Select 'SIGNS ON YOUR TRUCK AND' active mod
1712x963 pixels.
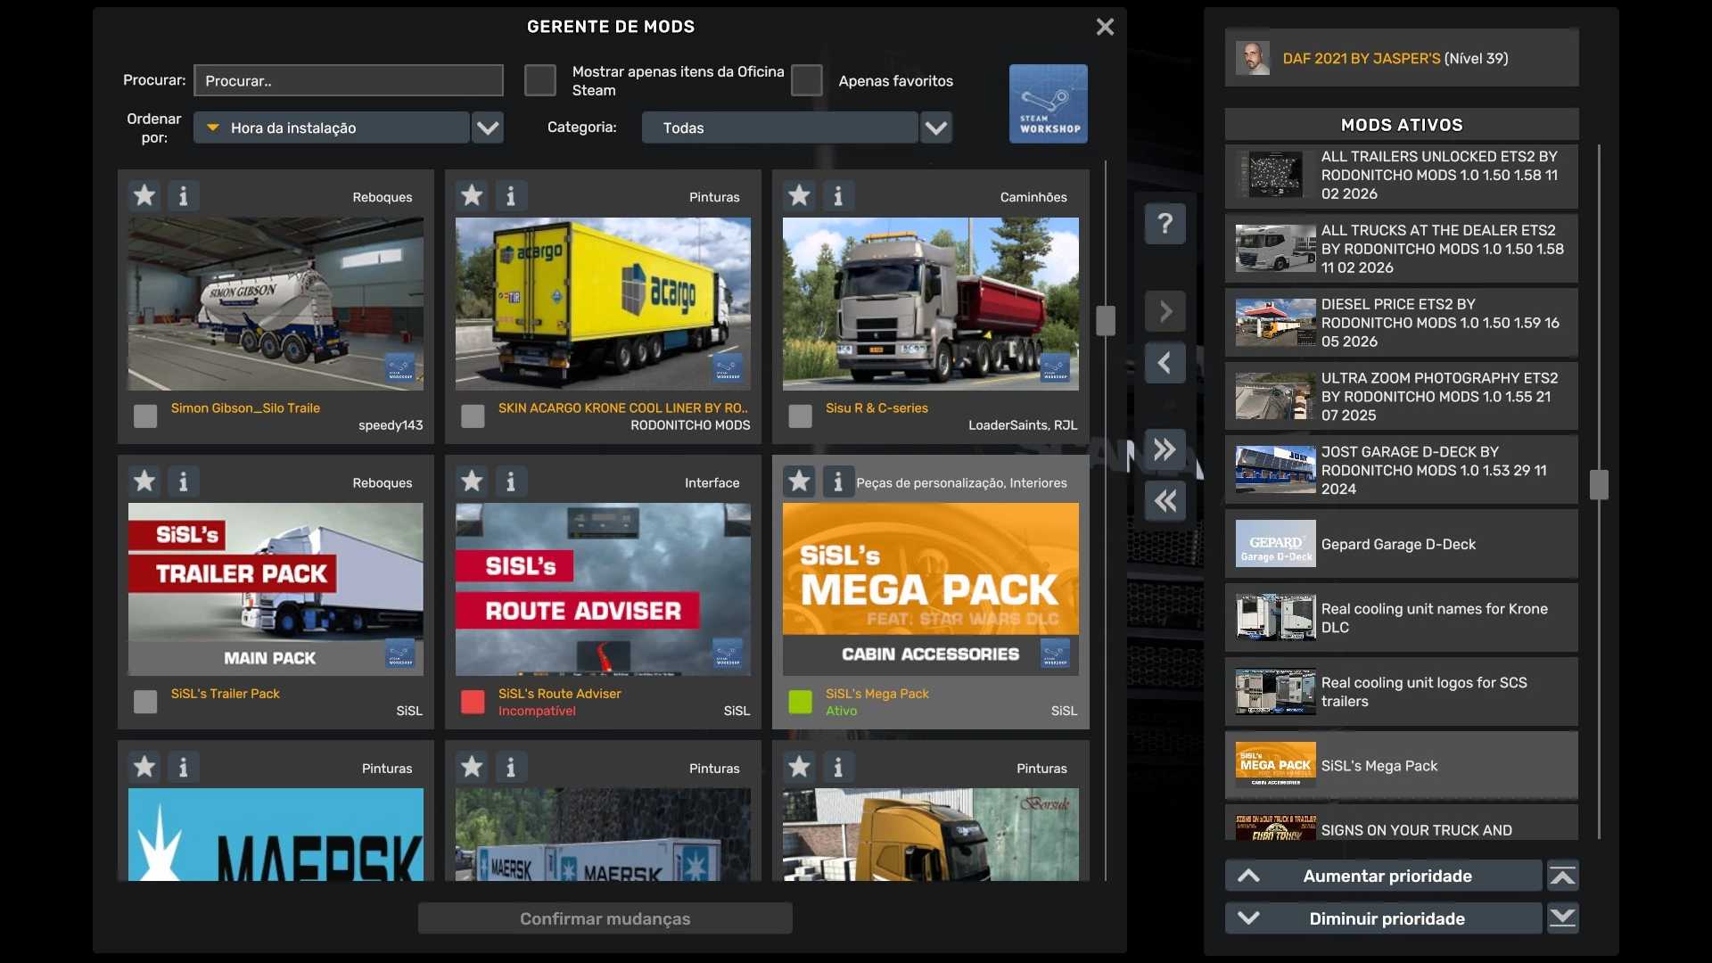1402,823
